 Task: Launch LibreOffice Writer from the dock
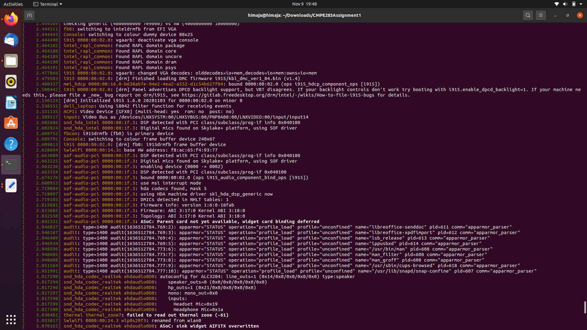point(11,102)
